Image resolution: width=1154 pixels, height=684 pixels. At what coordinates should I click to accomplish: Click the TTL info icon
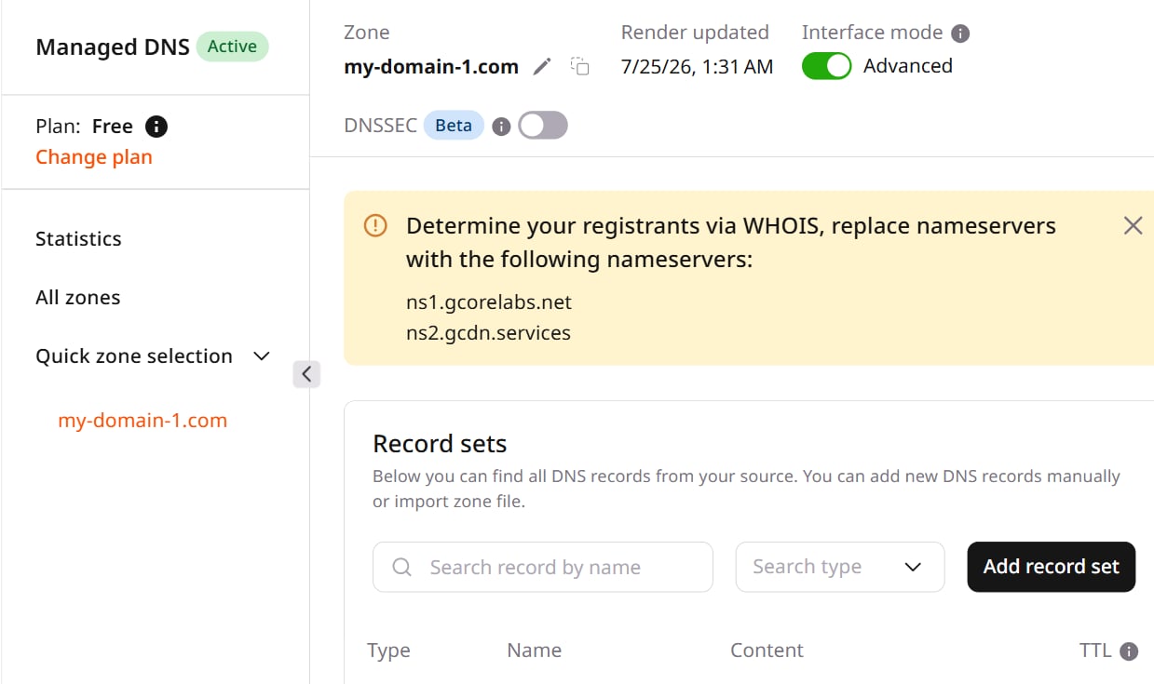tap(1129, 651)
